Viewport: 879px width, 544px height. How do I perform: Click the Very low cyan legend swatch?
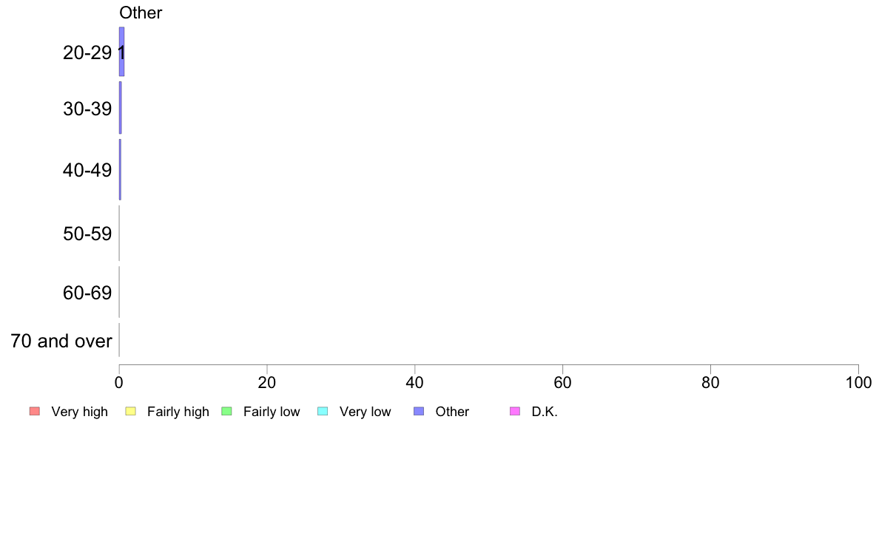pyautogui.click(x=323, y=411)
